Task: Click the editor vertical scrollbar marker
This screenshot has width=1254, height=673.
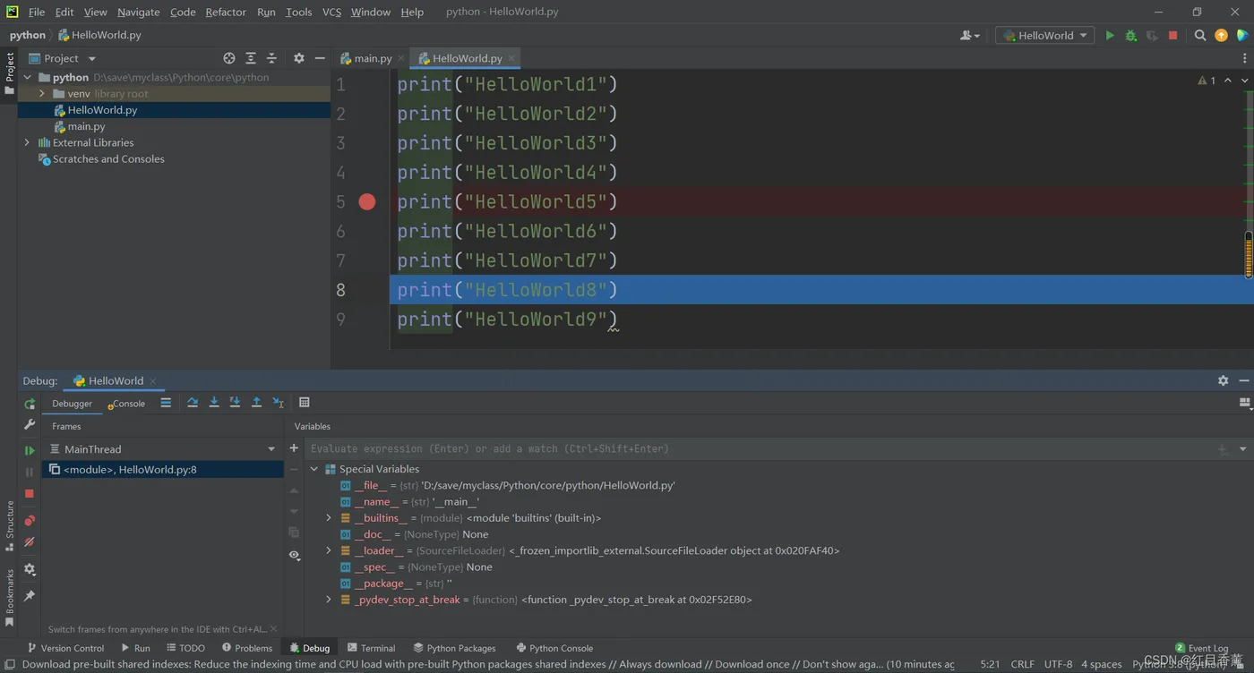Action: tap(1249, 254)
